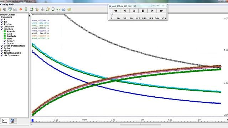Click the circled dot with arrows toolbar icon

[53, 10]
